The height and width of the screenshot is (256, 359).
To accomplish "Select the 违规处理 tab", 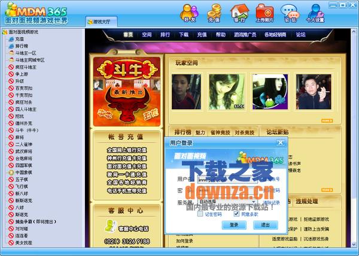I will [307, 201].
